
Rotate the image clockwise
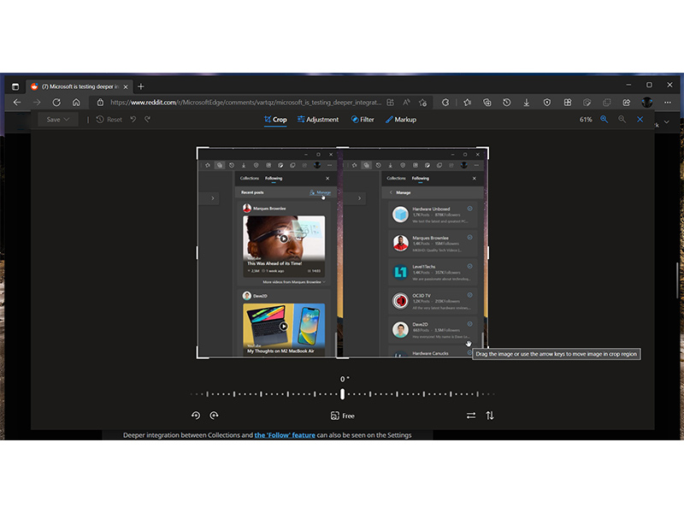coord(214,416)
